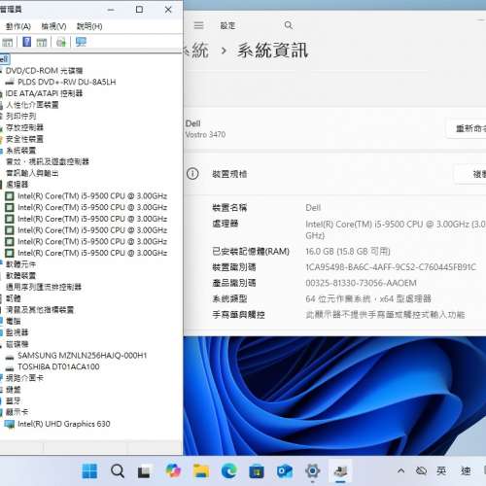Select TOSHIBA DT01ACA100 disk drive

click(x=58, y=367)
